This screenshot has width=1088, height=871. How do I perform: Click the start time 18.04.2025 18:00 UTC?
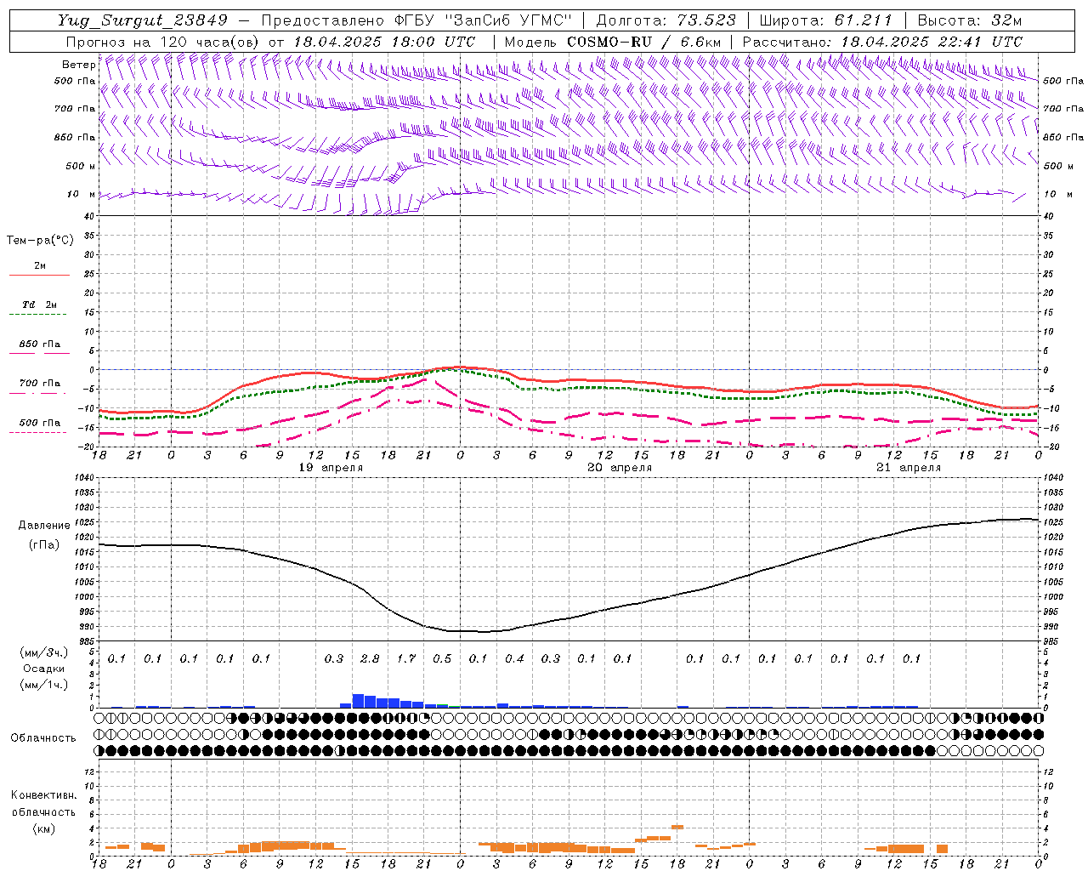pos(383,42)
